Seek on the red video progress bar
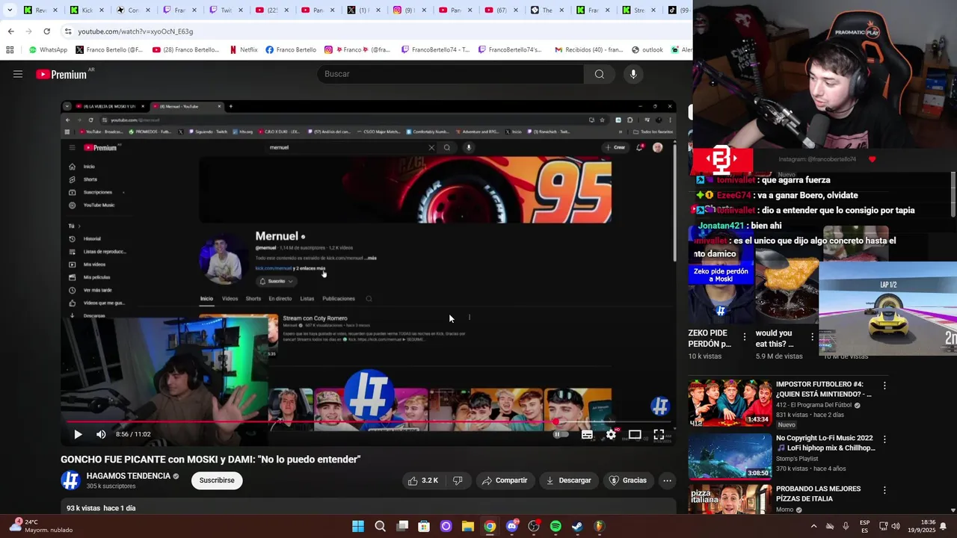The image size is (957, 538). (369, 422)
